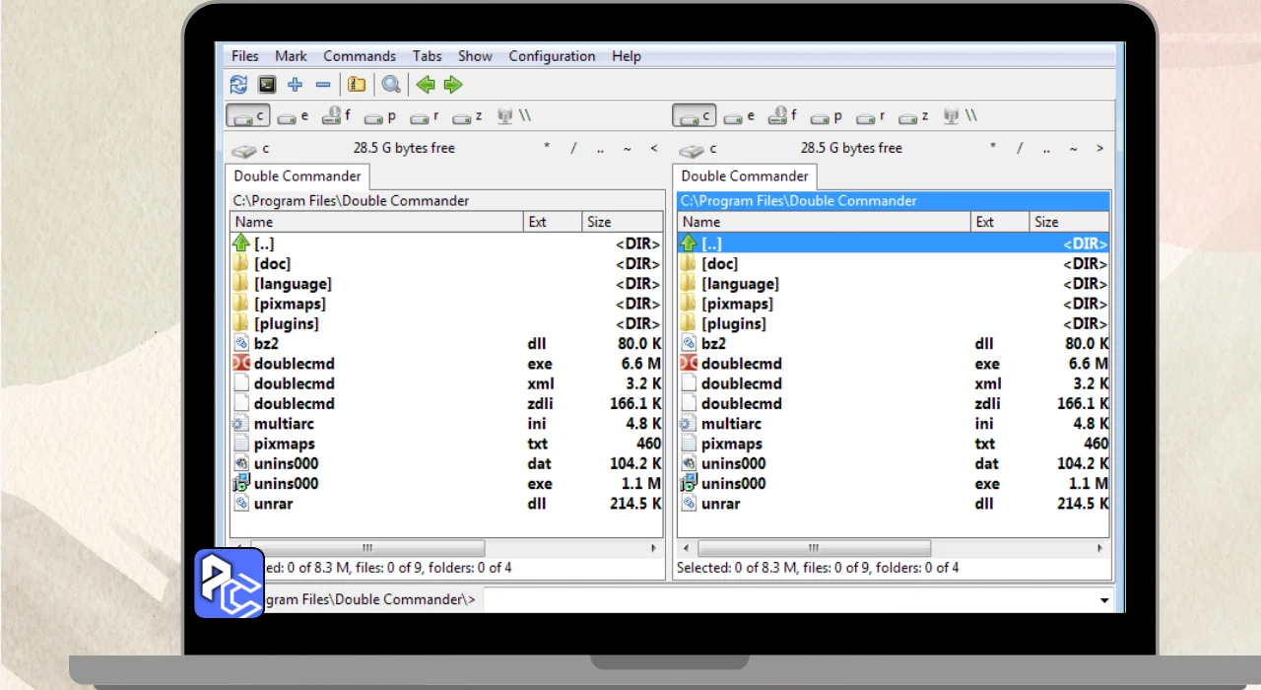
Task: Click the Refresh toolbar icon
Action: [x=238, y=85]
